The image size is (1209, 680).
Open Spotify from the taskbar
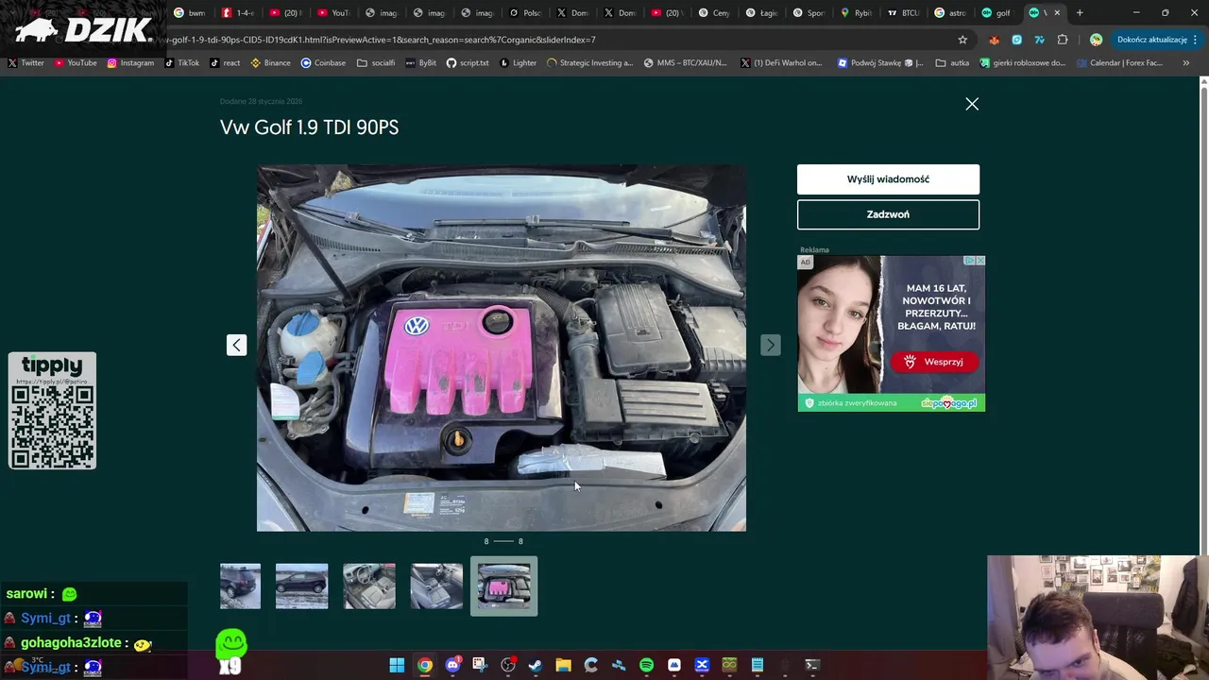pyautogui.click(x=646, y=665)
